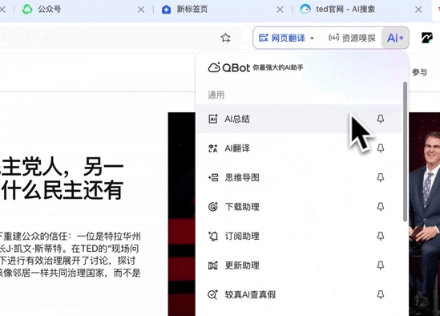This screenshot has width=440, height=316.
Task: Pin AI总结 with its pin icon
Action: coord(380,119)
